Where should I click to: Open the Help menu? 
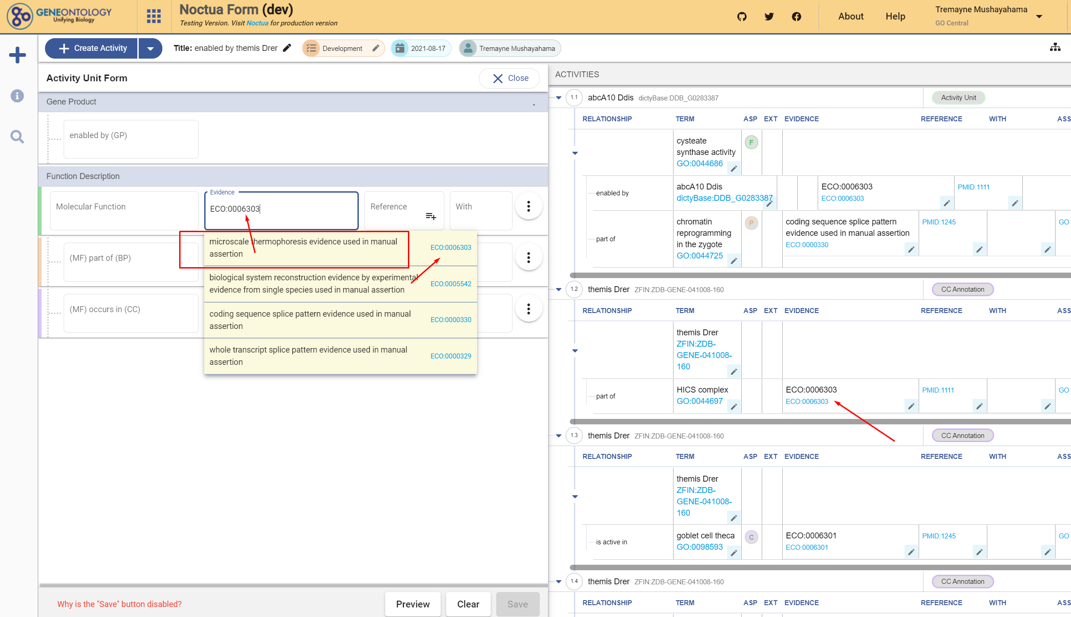pos(895,16)
